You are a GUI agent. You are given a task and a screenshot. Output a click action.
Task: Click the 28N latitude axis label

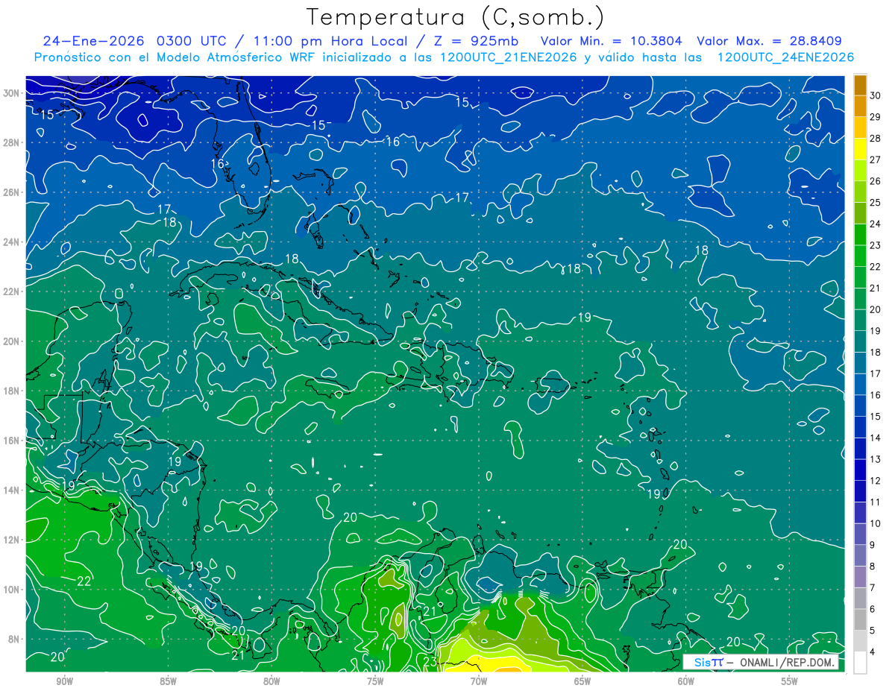pos(12,142)
